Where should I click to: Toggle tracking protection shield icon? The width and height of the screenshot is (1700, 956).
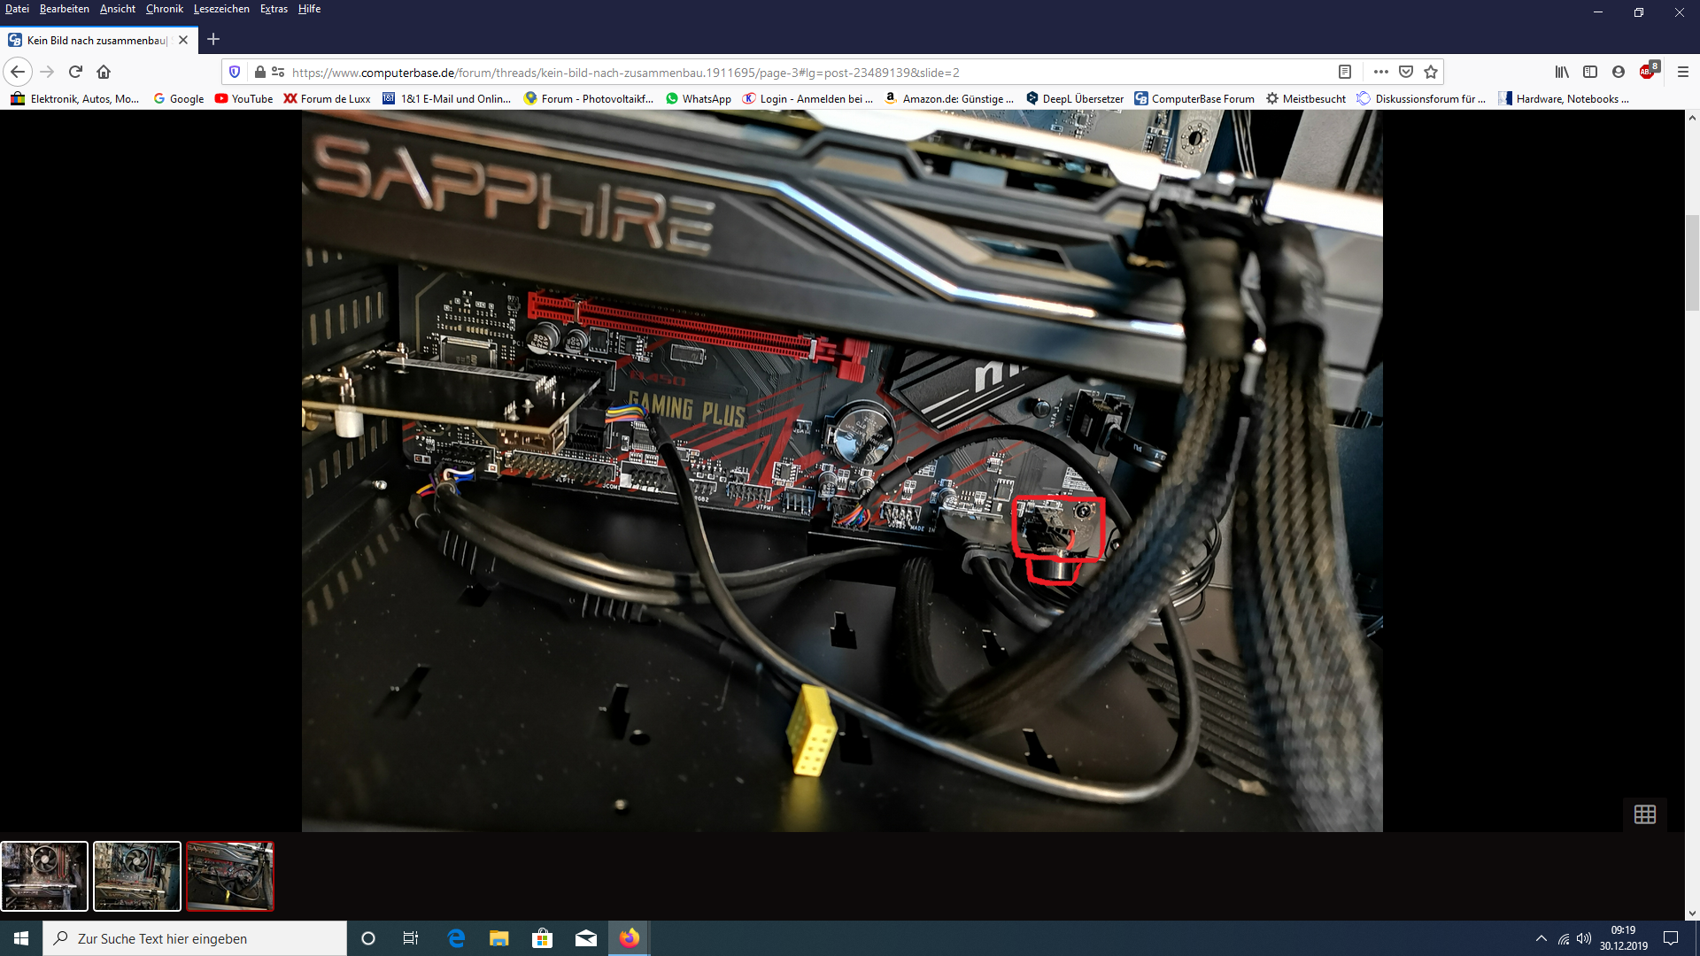tap(235, 72)
